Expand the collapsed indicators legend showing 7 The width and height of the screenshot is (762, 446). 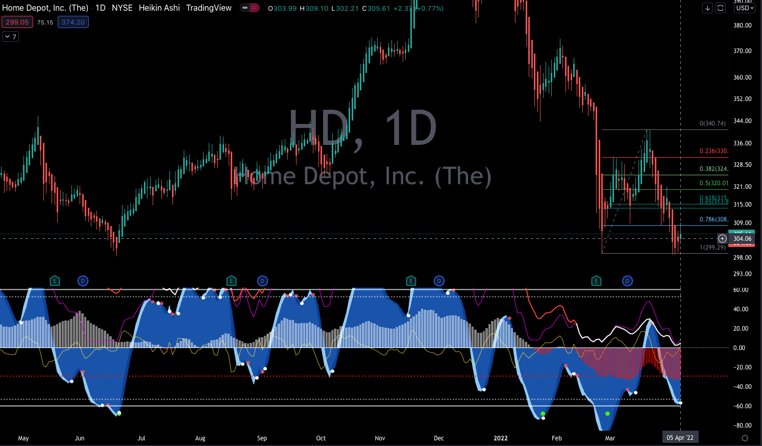click(x=11, y=37)
